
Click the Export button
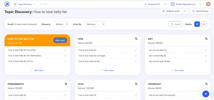coord(176,24)
